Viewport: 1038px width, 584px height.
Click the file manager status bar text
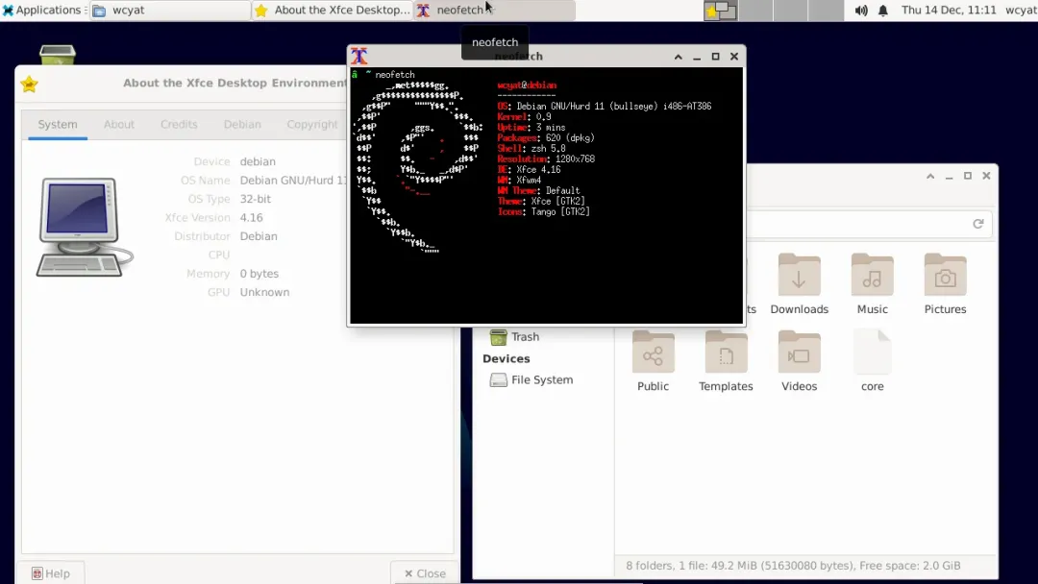[x=793, y=566]
